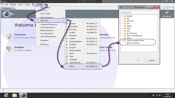The width and height of the screenshot is (175, 98).
Task: Click the Cancel button in Show View
Action: [151, 60]
